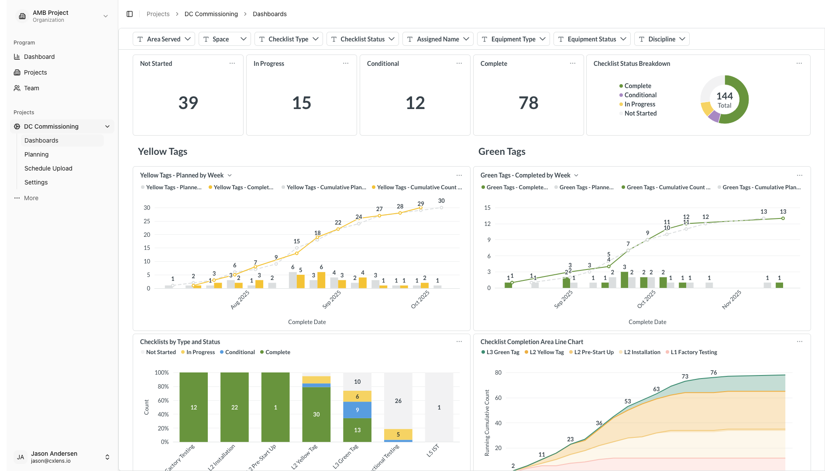
Task: Toggle the Complete legend entry in Checklist Status Breakdown
Action: coord(637,85)
